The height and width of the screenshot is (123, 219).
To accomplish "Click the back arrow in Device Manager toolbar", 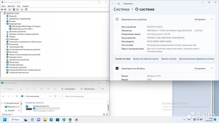I will [2, 10].
